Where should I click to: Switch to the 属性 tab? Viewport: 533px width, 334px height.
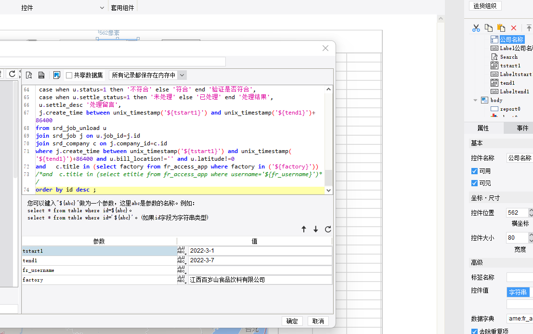click(x=483, y=128)
